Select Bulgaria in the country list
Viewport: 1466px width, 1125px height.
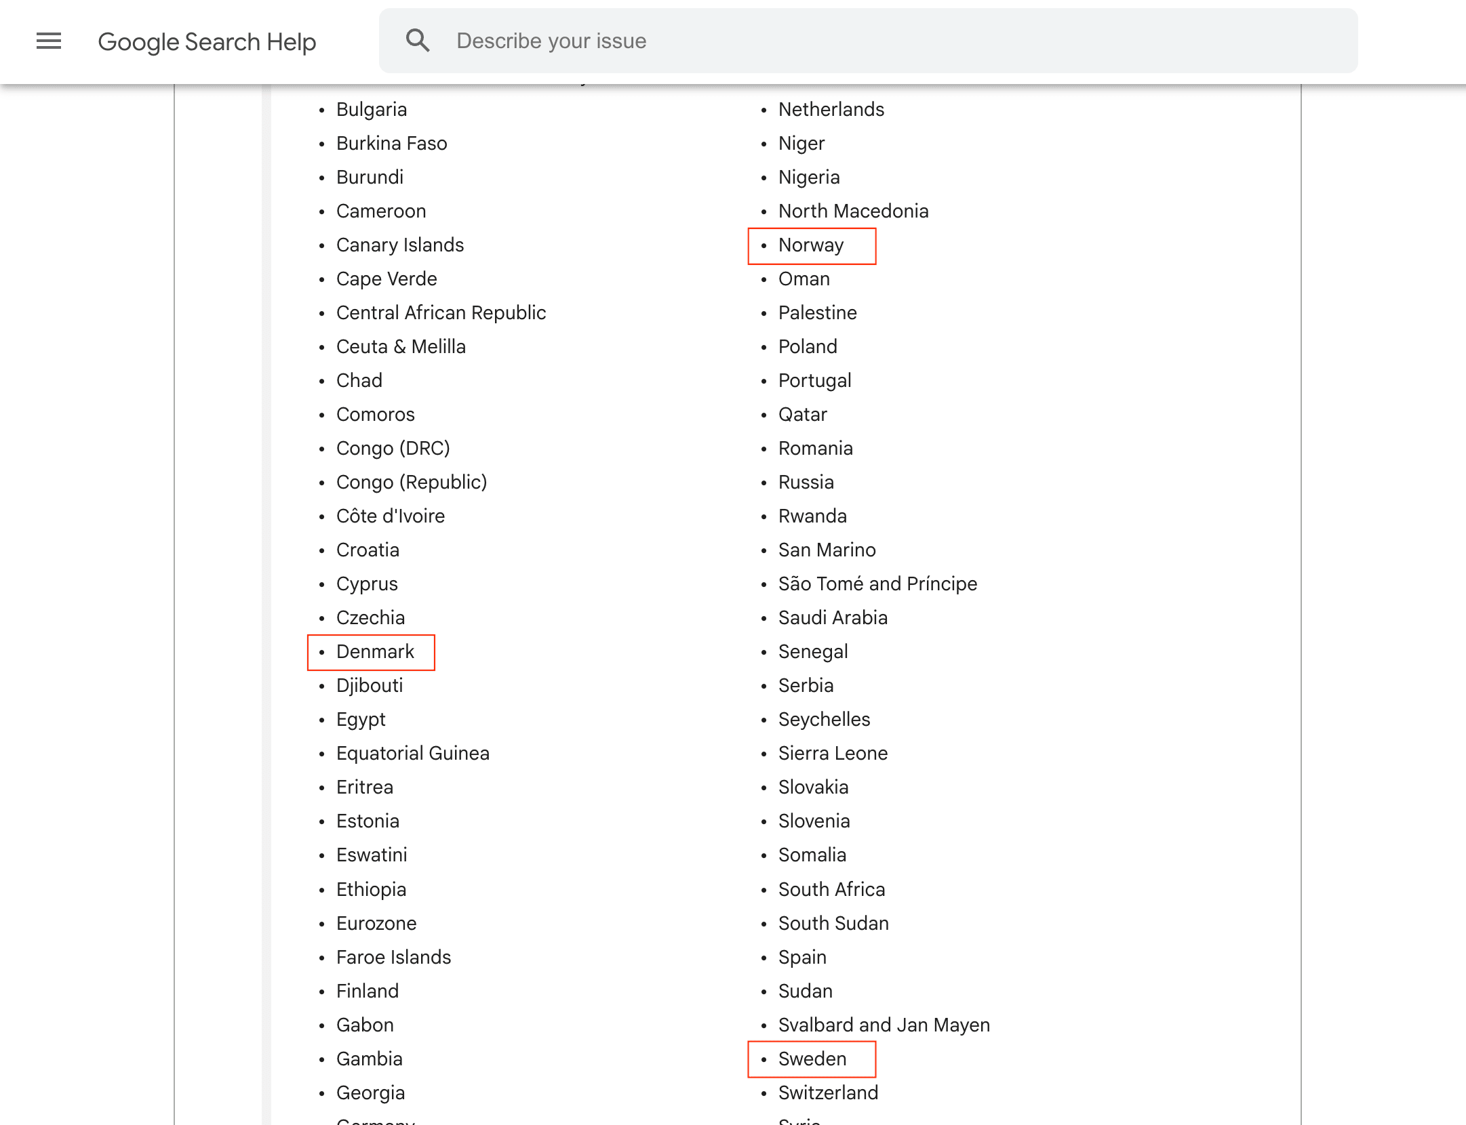coord(372,109)
